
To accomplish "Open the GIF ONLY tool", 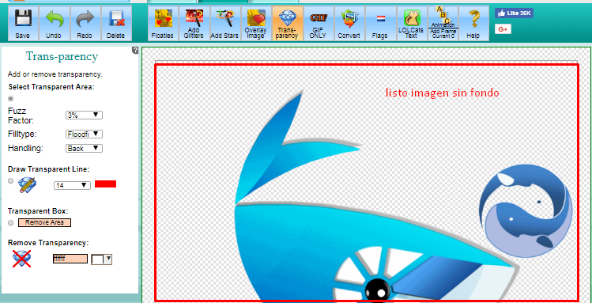I will 318,24.
